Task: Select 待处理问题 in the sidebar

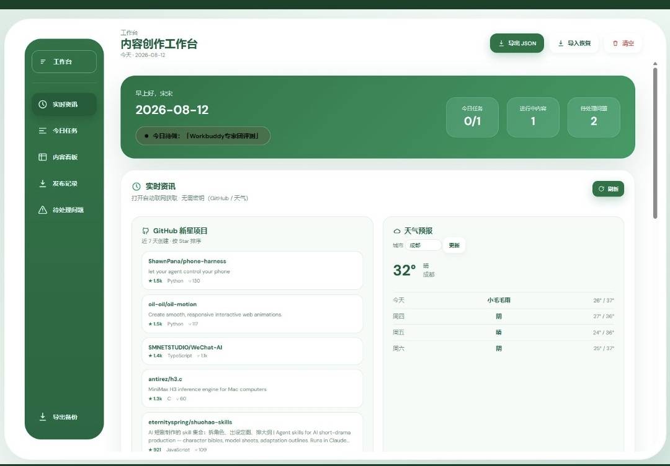Action: click(64, 210)
